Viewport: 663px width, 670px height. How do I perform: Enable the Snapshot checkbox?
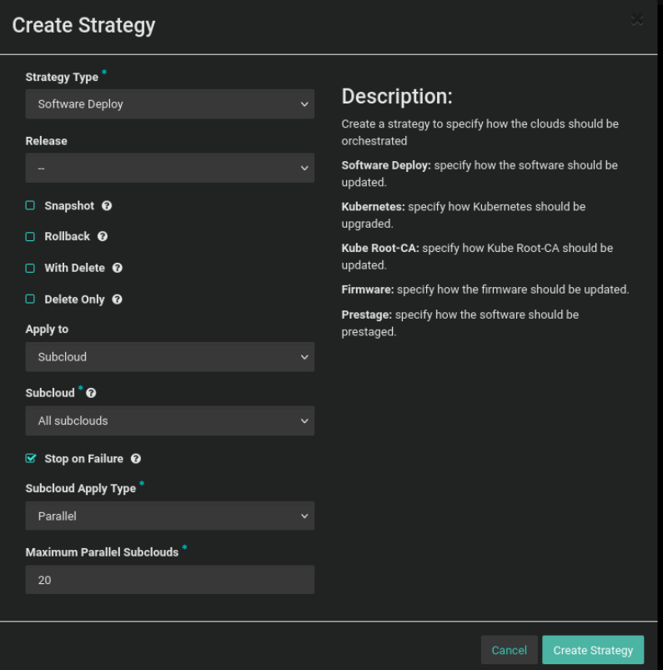click(29, 204)
